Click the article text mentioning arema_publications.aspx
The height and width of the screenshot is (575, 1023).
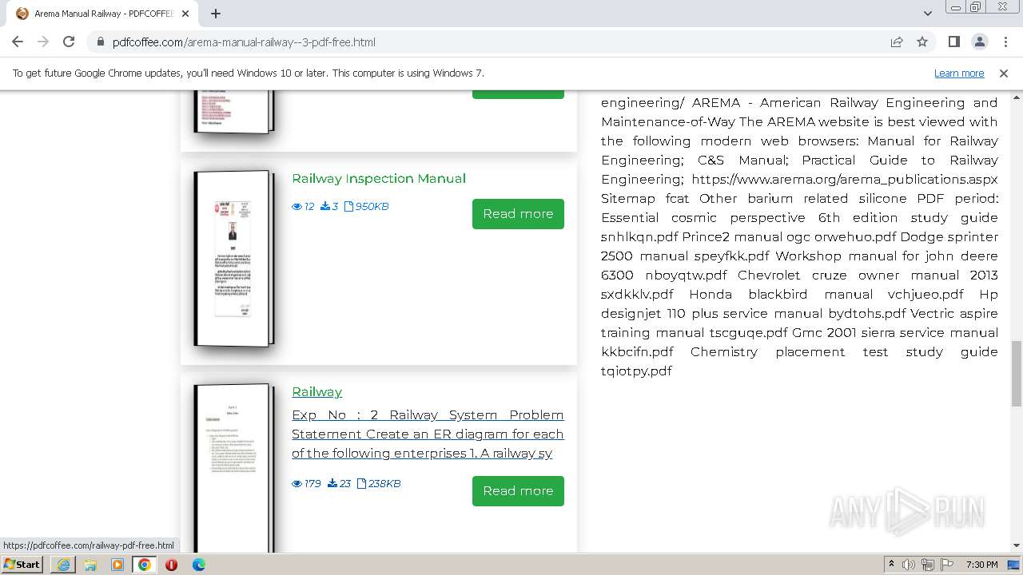(845, 180)
